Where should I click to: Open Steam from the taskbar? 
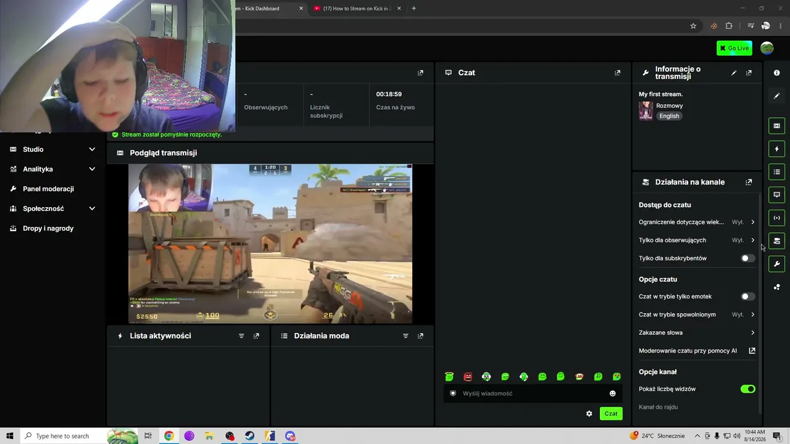click(x=250, y=436)
